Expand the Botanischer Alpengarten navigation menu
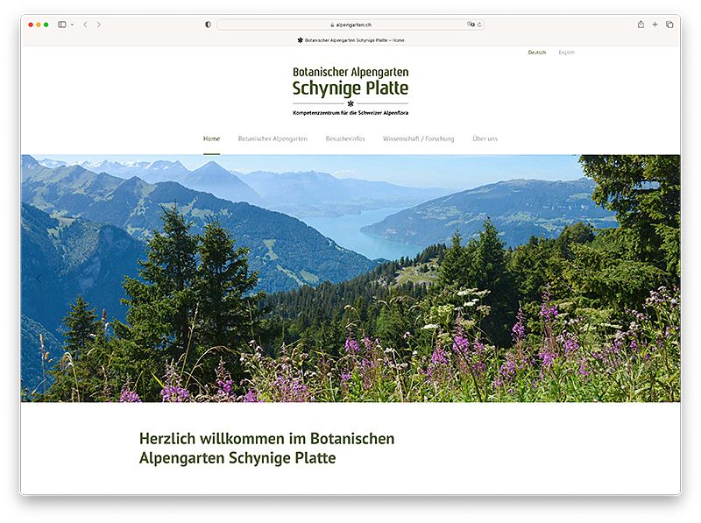The height and width of the screenshot is (523, 701). (273, 138)
